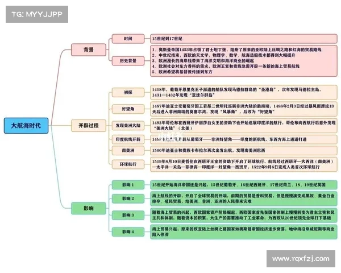
Task: Select the 开辟过程 branch node
Action: [x=89, y=126]
